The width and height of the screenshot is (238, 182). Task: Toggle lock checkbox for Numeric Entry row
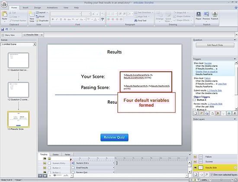coord(49,163)
